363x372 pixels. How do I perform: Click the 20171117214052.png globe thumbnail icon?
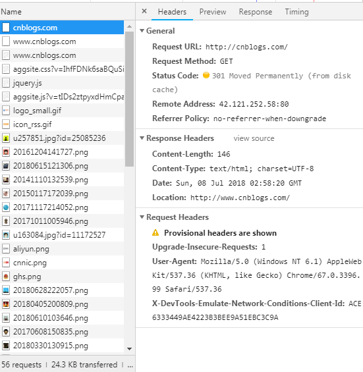[6, 207]
